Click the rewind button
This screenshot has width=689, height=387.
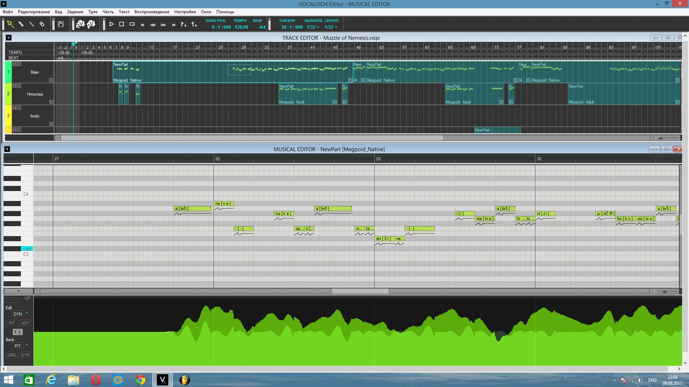click(153, 25)
